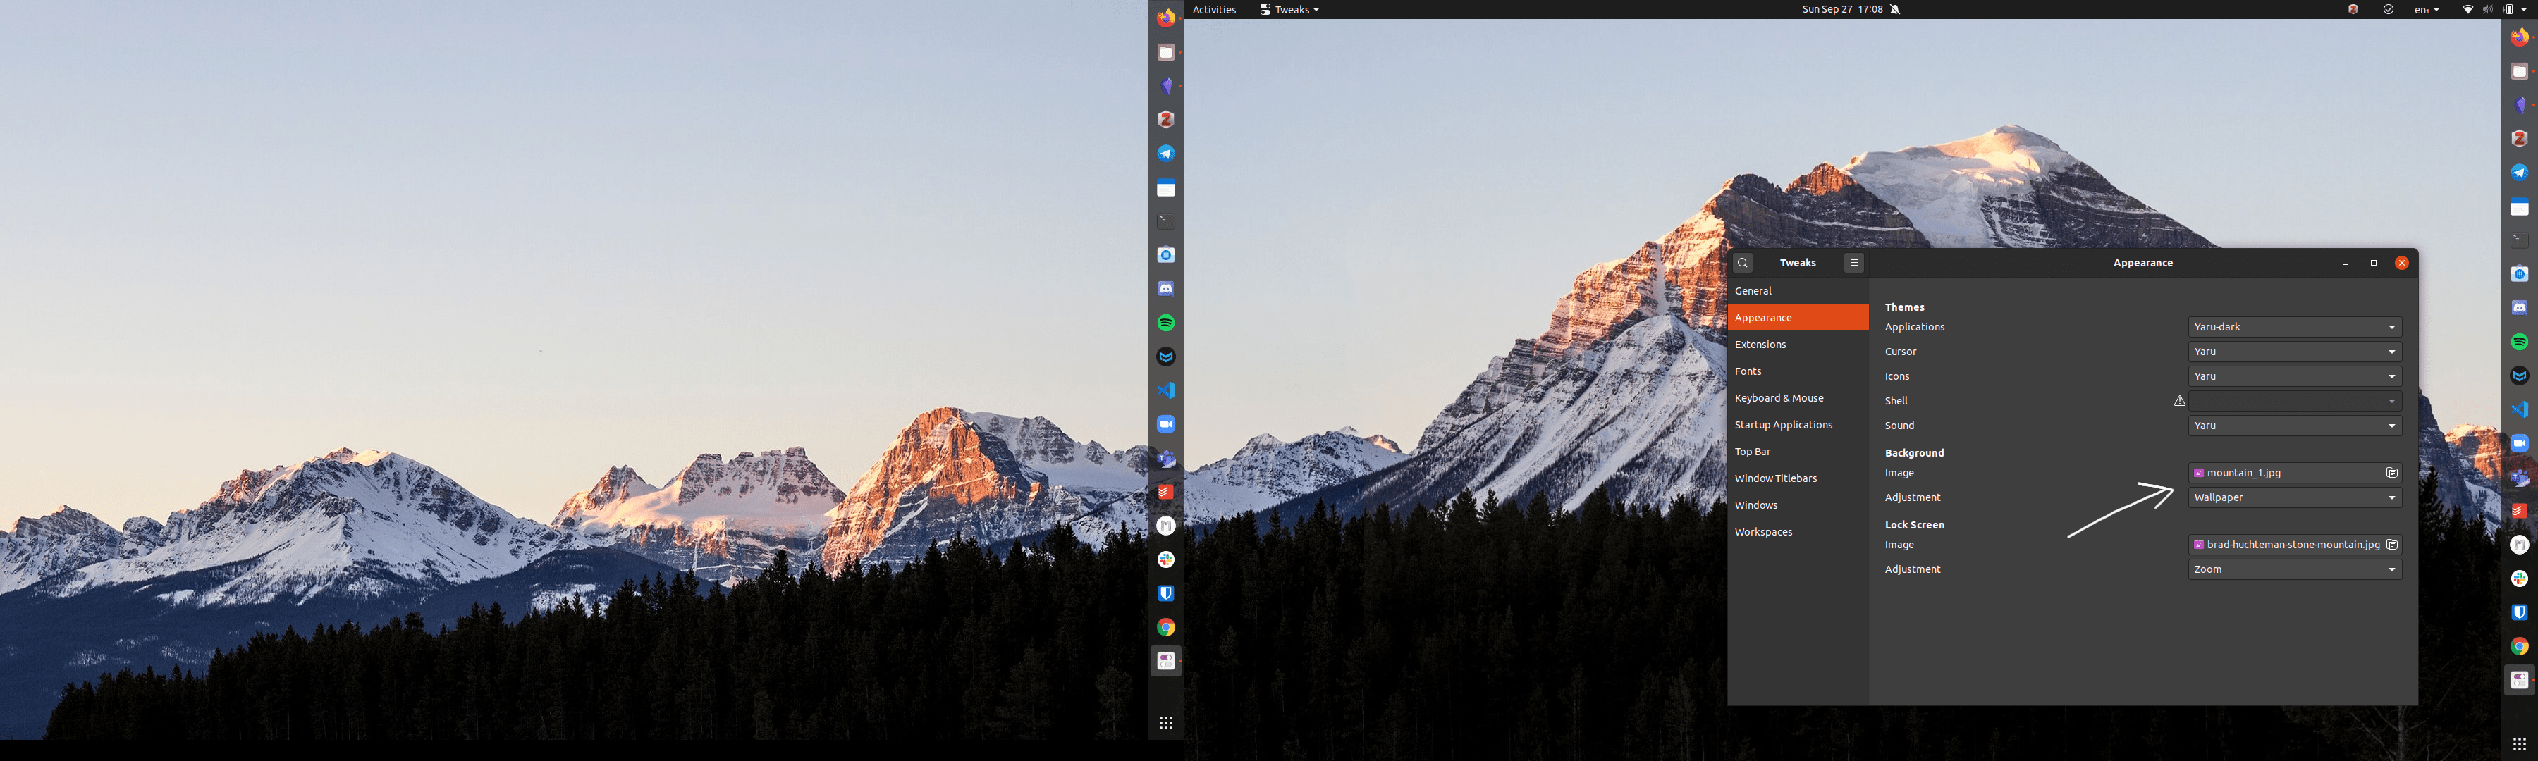The width and height of the screenshot is (2538, 761).
Task: Click the Activities button in the top bar
Action: [1214, 10]
